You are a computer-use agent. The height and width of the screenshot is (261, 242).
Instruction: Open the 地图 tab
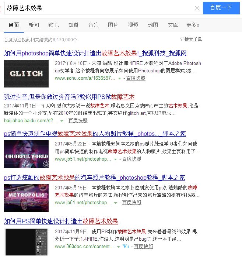click(153, 25)
